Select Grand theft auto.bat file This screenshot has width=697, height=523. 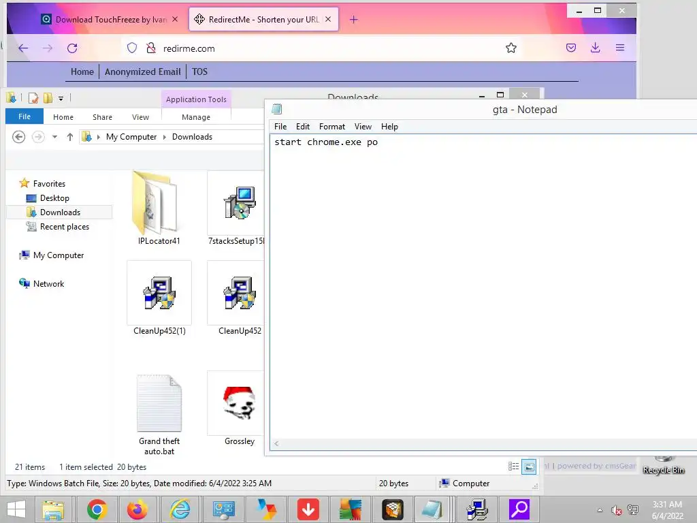(x=159, y=413)
